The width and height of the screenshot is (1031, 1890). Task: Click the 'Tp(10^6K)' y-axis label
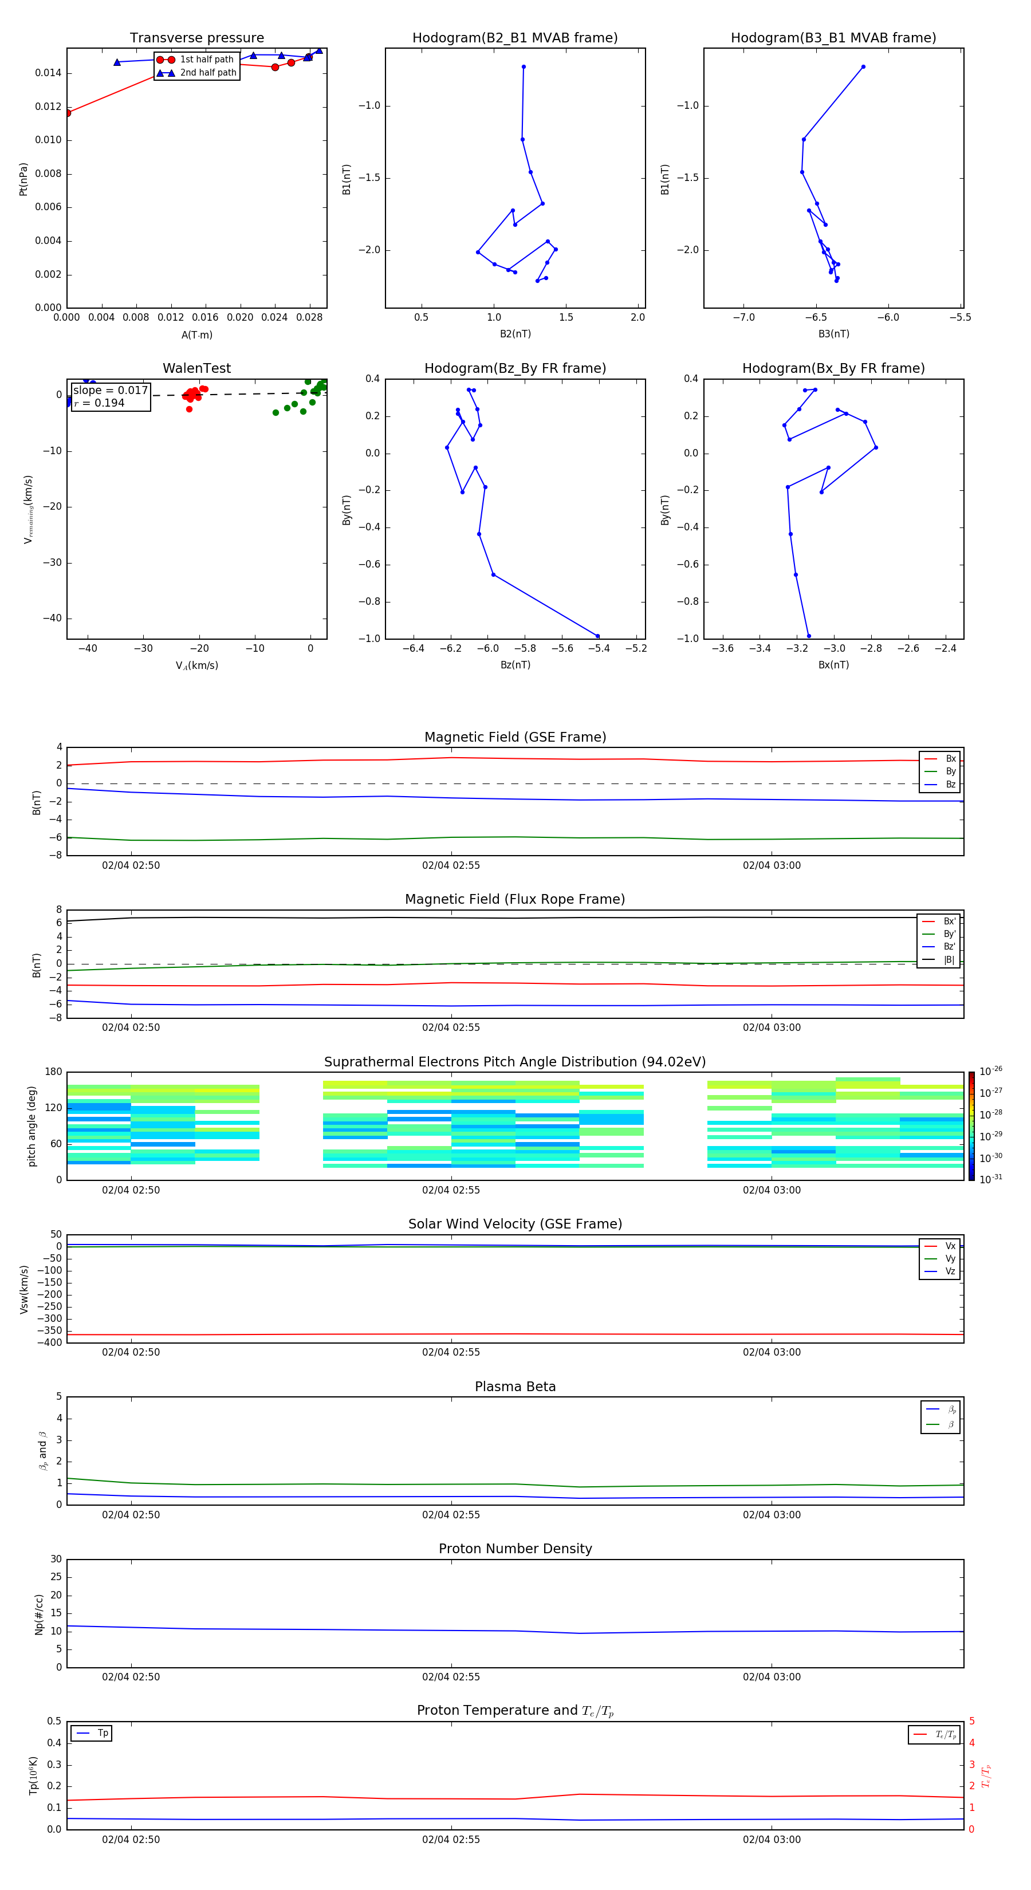pyautogui.click(x=33, y=1776)
